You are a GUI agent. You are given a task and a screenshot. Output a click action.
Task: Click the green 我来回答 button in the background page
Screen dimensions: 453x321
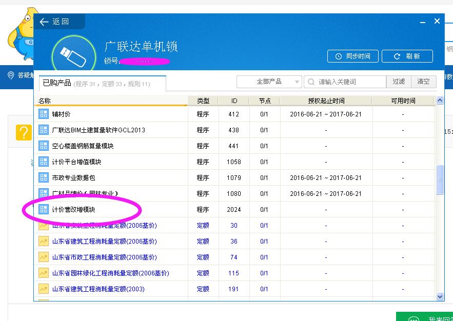click(x=424, y=317)
